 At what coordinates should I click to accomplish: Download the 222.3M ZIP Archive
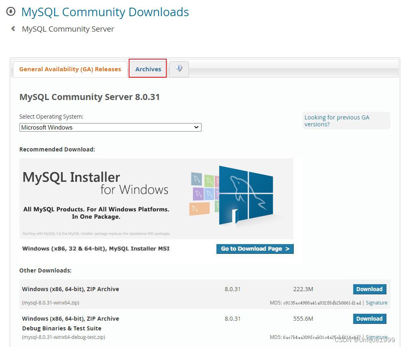pos(369,289)
